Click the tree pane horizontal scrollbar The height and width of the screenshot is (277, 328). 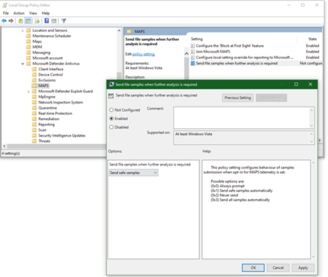click(x=56, y=146)
